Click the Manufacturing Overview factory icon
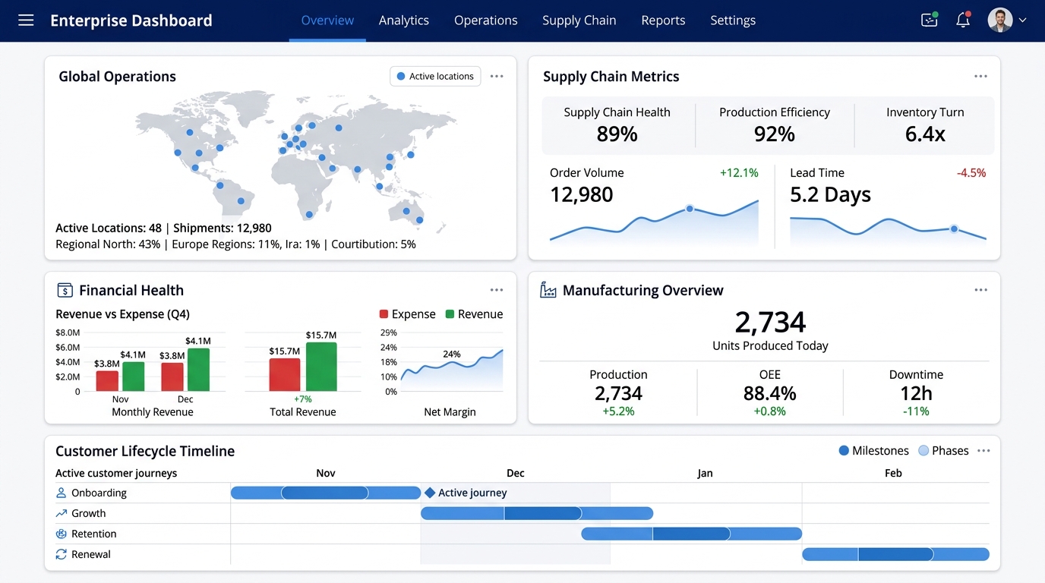The width and height of the screenshot is (1045, 583). [548, 290]
